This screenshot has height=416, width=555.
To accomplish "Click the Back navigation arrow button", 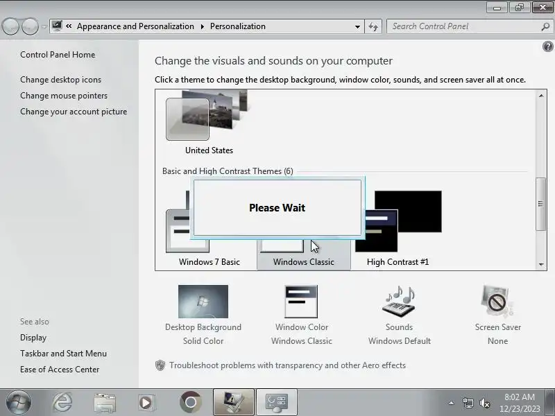I will [x=10, y=26].
